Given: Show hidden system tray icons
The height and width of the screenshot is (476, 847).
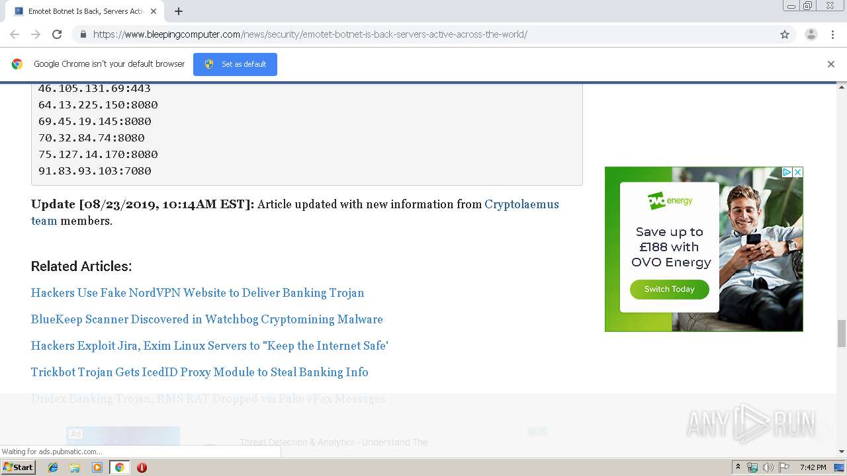Looking at the screenshot, I should [738, 467].
